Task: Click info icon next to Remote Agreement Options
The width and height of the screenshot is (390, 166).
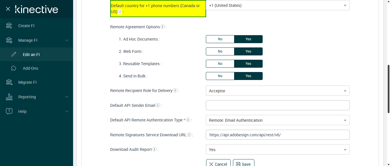Action: (x=163, y=27)
